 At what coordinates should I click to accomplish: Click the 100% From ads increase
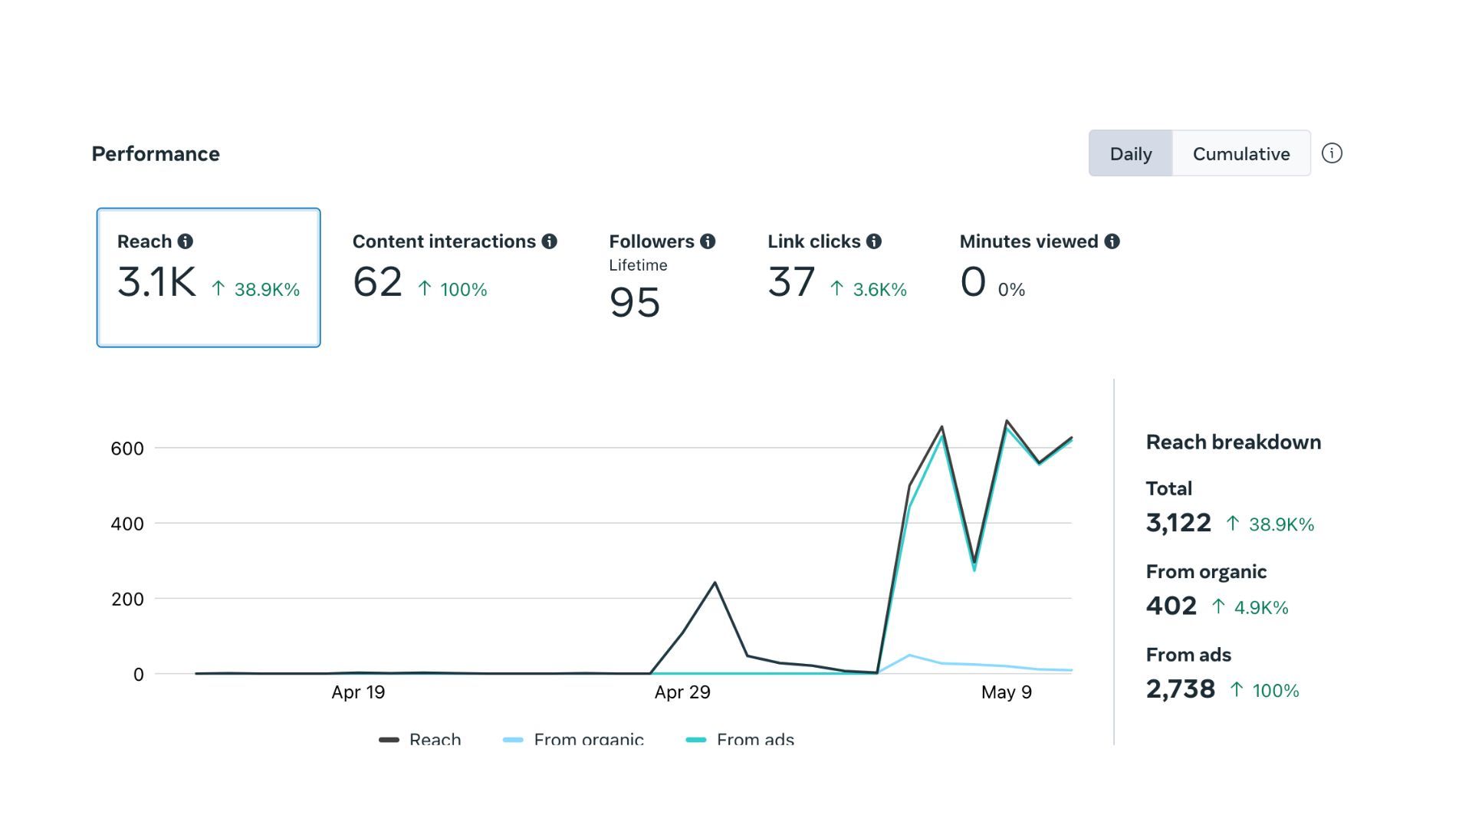pyautogui.click(x=1264, y=690)
